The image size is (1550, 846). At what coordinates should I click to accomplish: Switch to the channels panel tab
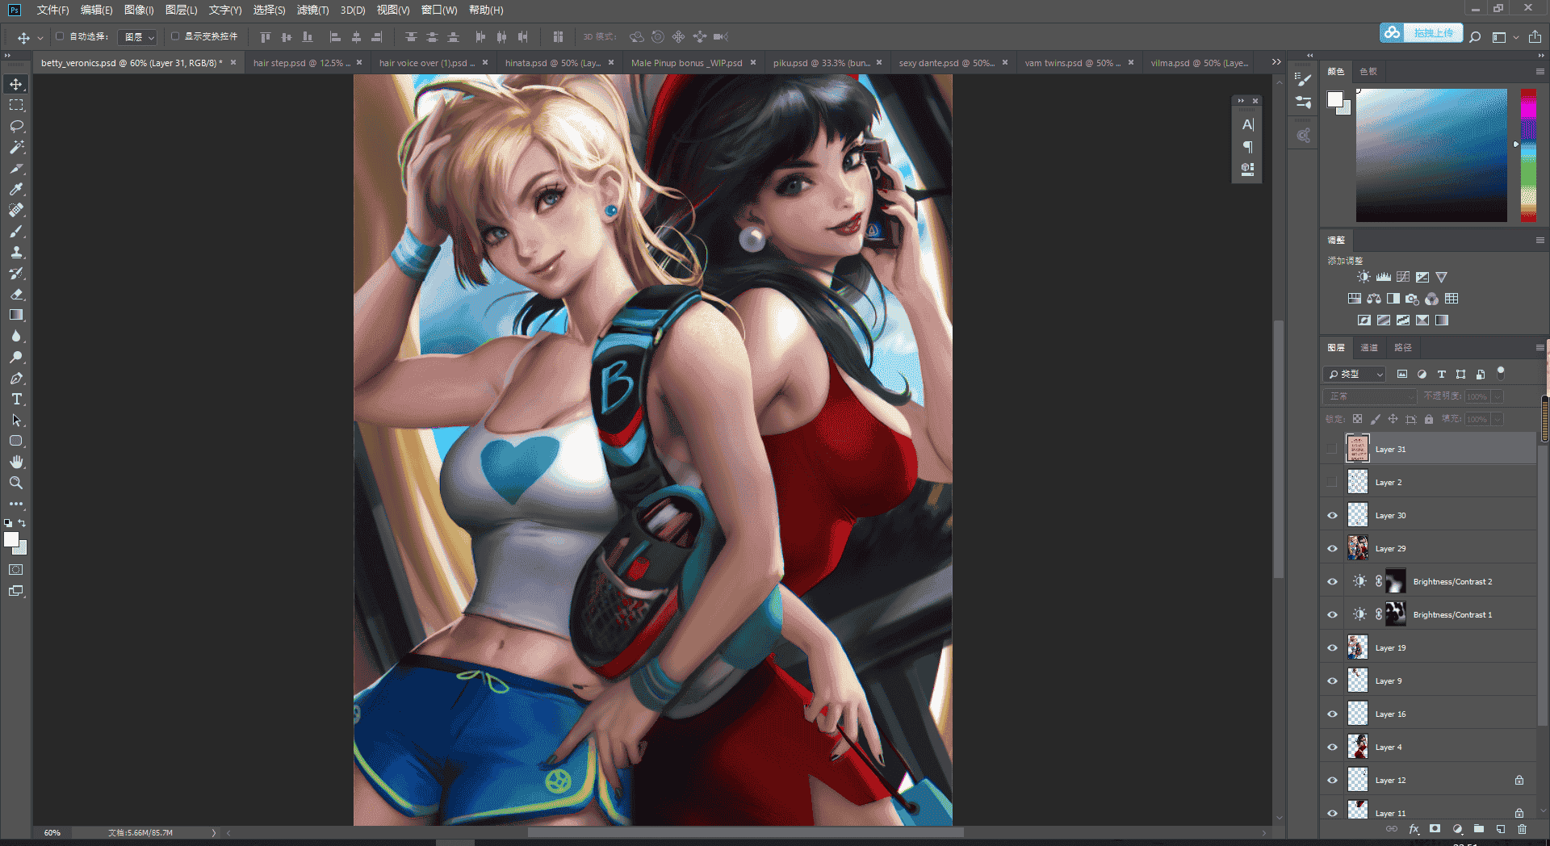(x=1369, y=347)
